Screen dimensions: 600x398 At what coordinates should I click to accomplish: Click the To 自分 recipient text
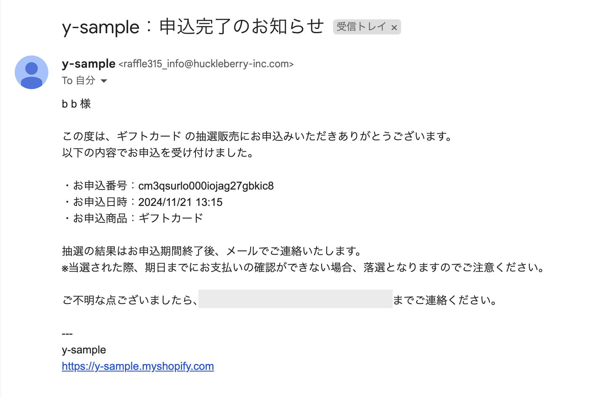click(79, 81)
